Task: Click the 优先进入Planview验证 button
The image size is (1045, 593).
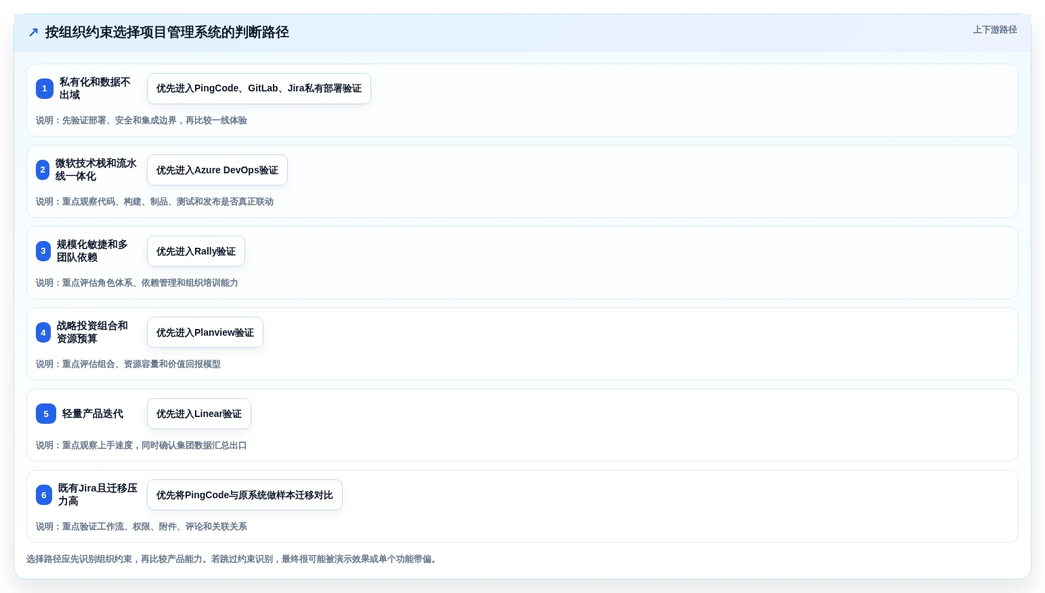Action: tap(205, 332)
